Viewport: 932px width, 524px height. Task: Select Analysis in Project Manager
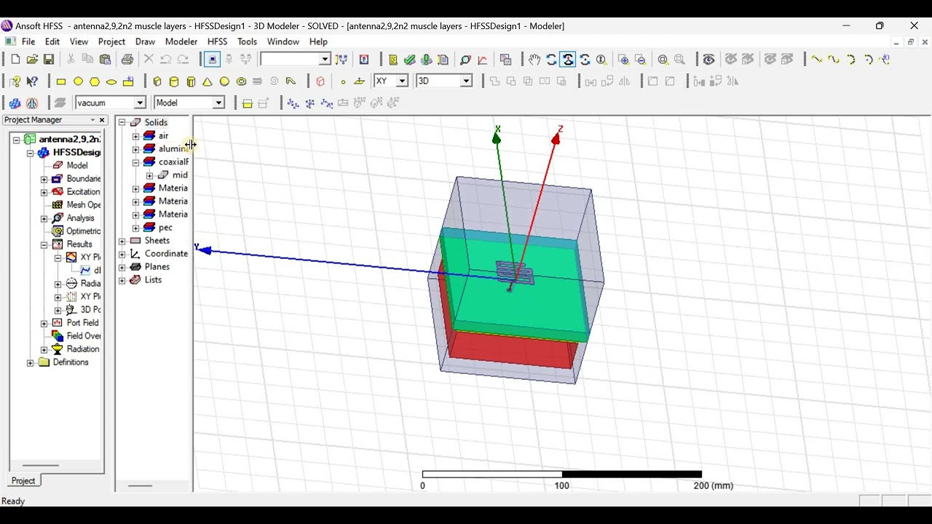80,218
